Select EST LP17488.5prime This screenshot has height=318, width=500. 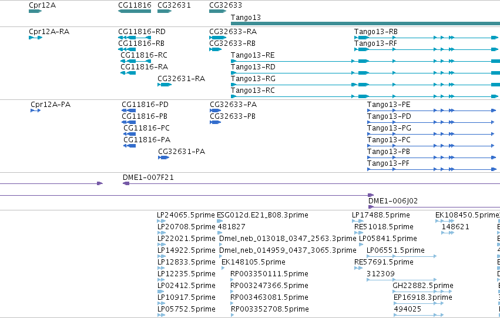[x=381, y=215]
